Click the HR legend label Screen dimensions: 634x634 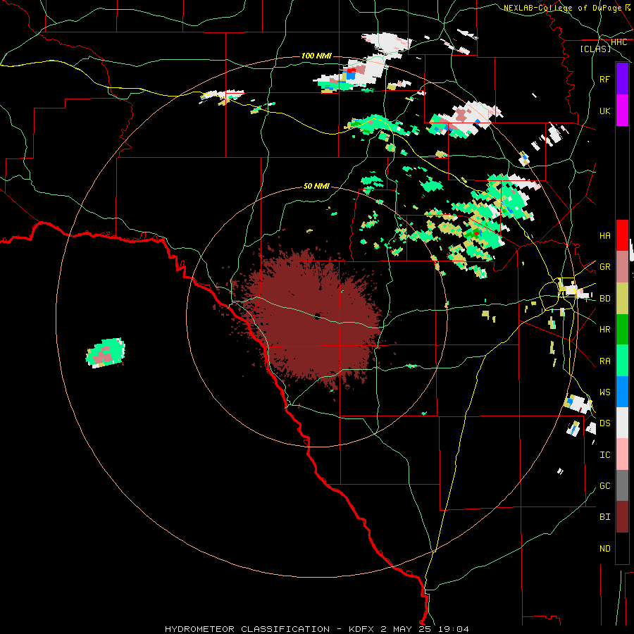(x=604, y=330)
